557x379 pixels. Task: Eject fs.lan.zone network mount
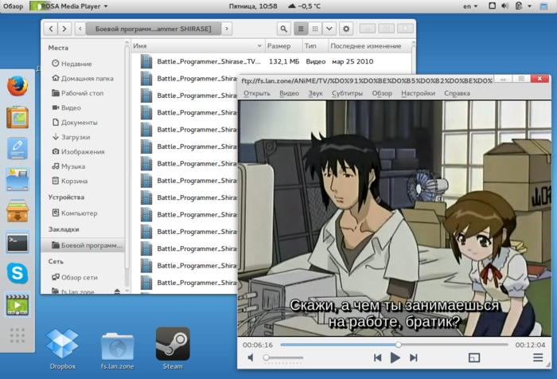point(117,291)
